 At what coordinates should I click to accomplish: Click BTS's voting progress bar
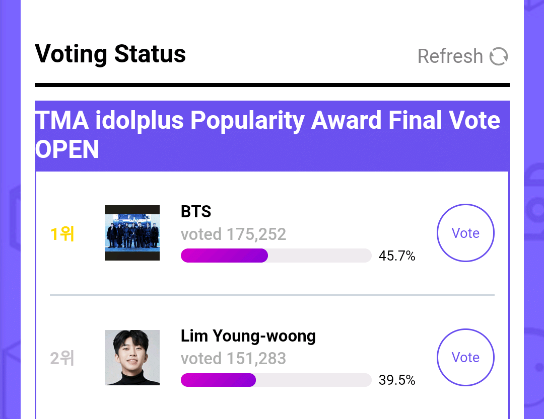pyautogui.click(x=276, y=256)
